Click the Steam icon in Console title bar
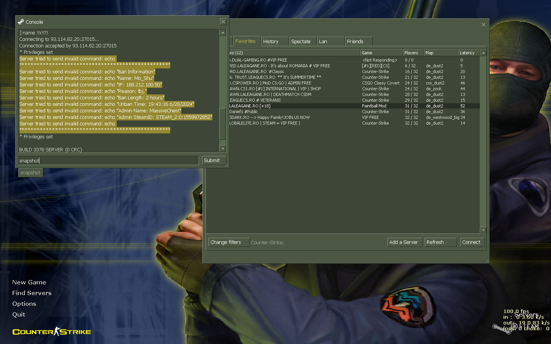551x344 pixels. coord(21,22)
